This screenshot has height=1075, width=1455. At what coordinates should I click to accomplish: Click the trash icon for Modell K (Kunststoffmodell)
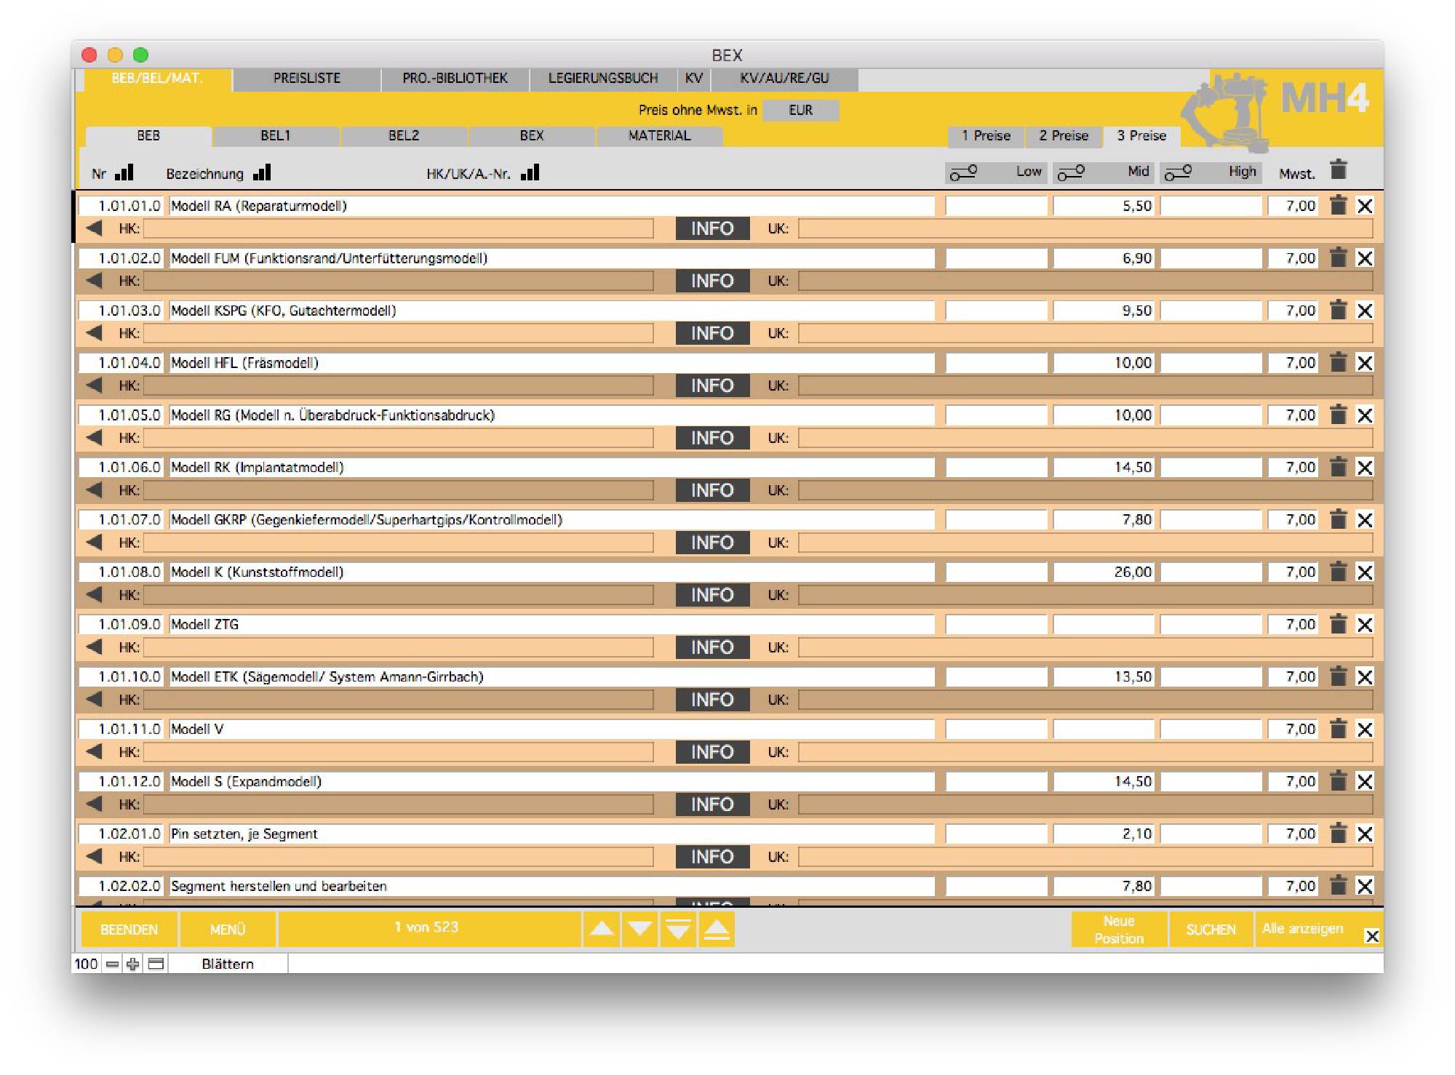pyautogui.click(x=1338, y=572)
